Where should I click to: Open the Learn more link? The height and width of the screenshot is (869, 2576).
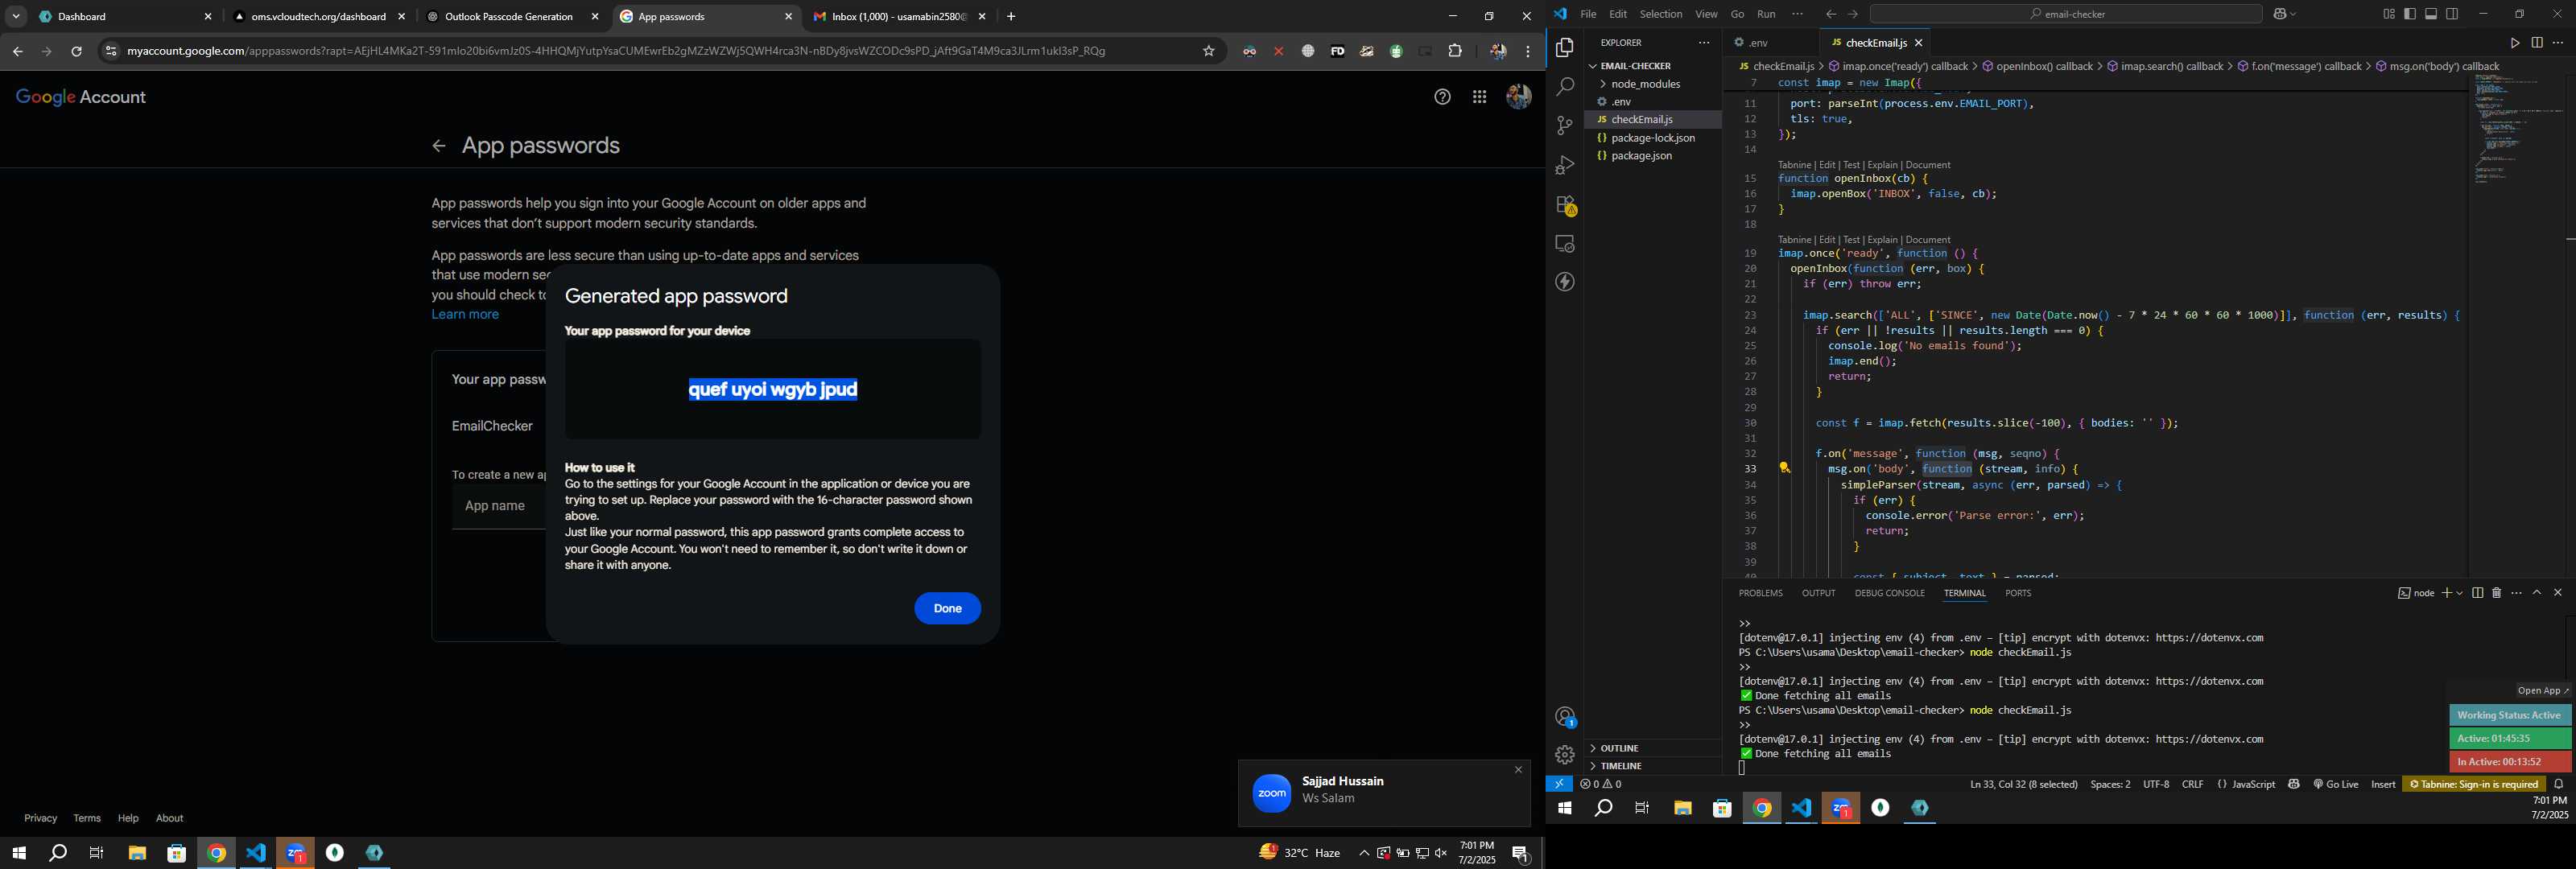tap(465, 315)
